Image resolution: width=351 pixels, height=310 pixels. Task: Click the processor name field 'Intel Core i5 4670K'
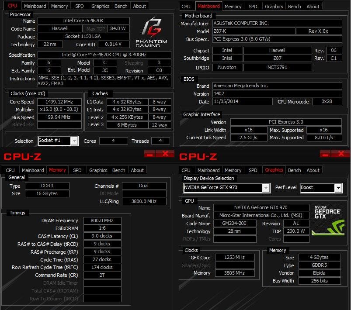click(x=83, y=21)
